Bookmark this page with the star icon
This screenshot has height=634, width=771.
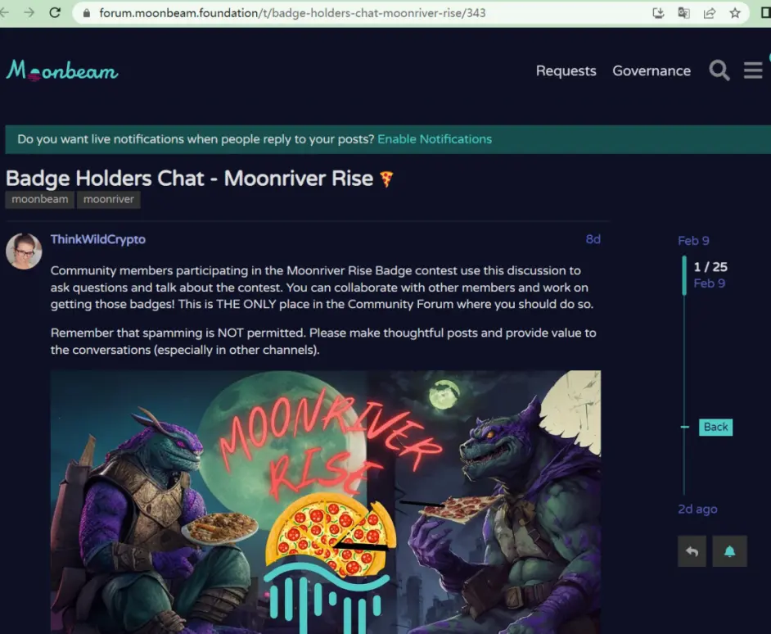pos(735,13)
